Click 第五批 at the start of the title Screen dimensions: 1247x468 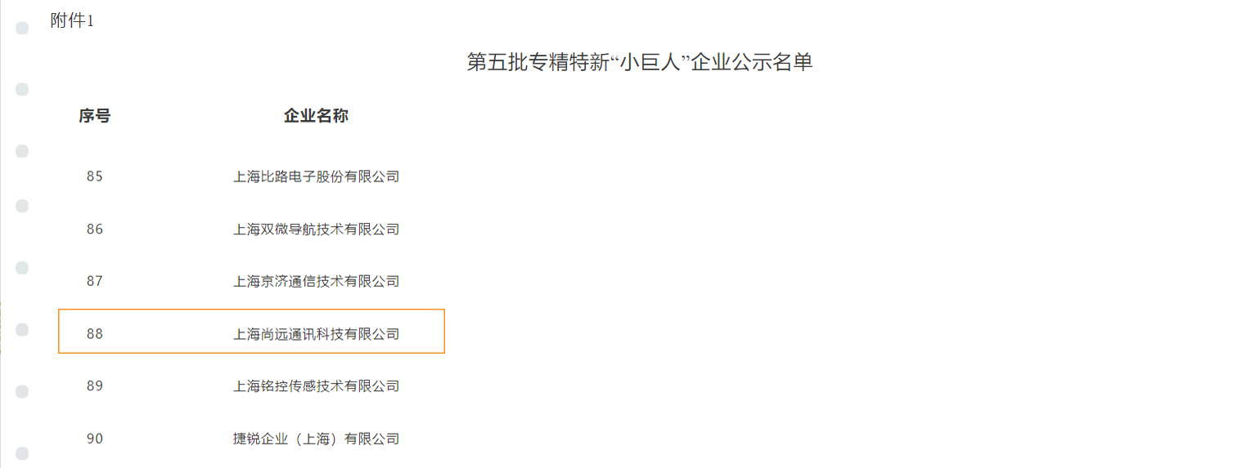(497, 62)
